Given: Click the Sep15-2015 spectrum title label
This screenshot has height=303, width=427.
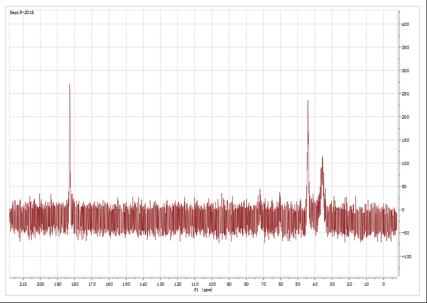Looking at the screenshot, I should 22,12.
